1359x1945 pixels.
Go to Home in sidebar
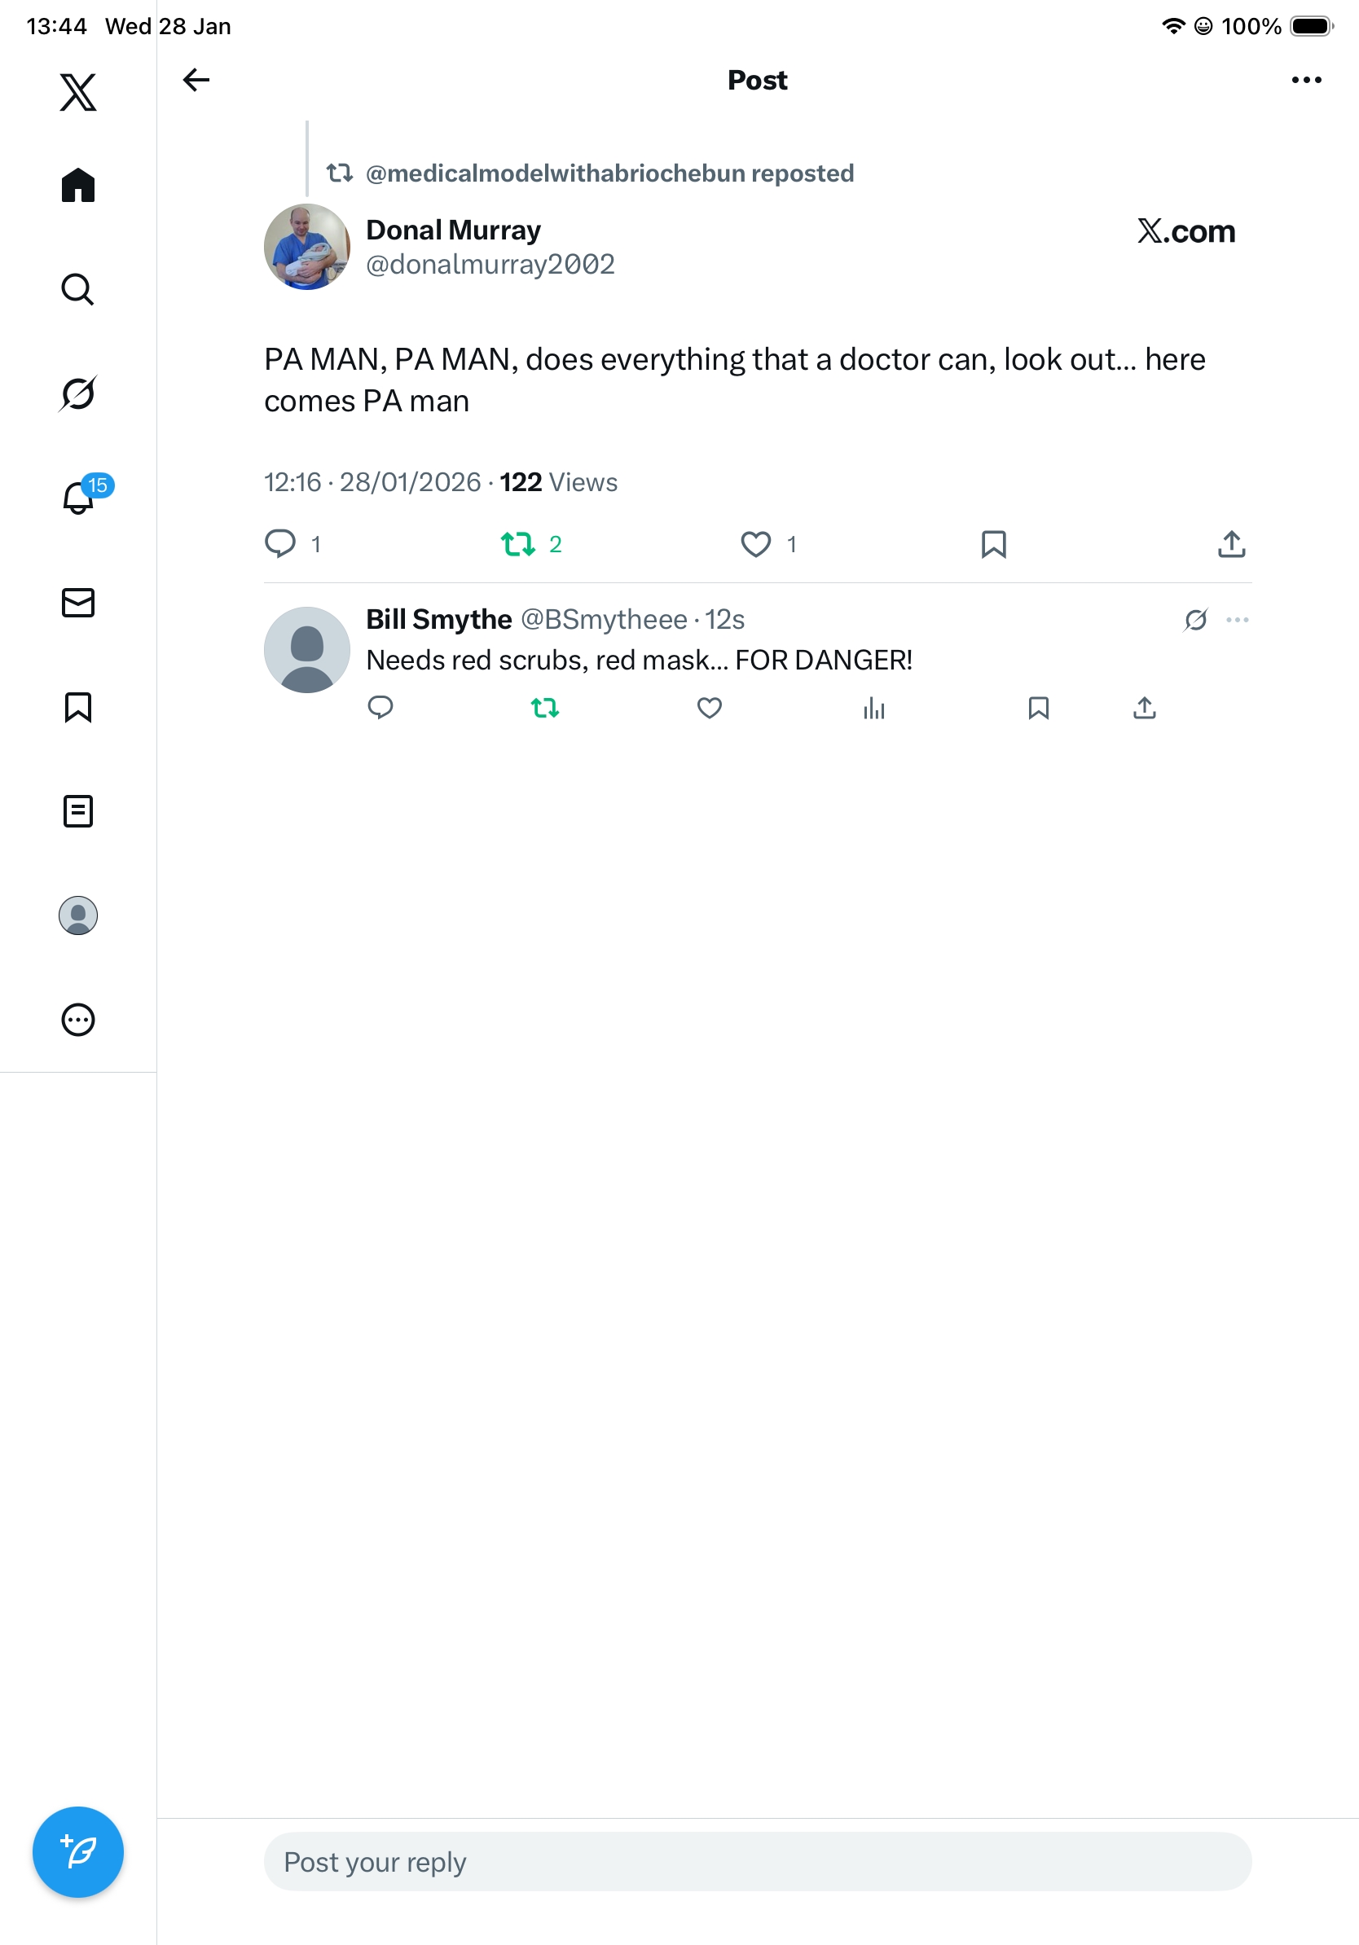click(x=78, y=185)
